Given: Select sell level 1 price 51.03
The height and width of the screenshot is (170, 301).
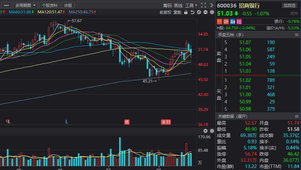Looking at the screenshot, I should tap(245, 71).
